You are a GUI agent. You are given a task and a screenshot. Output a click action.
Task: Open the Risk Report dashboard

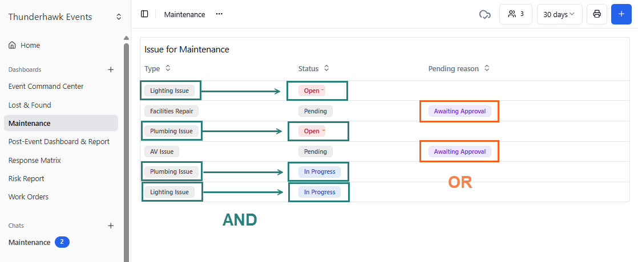(26, 178)
